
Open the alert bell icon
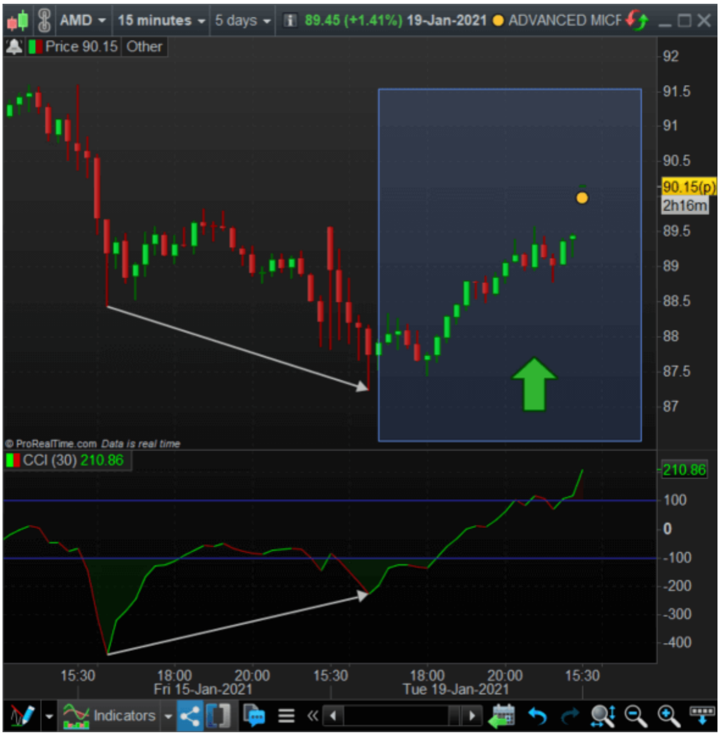[x=14, y=47]
